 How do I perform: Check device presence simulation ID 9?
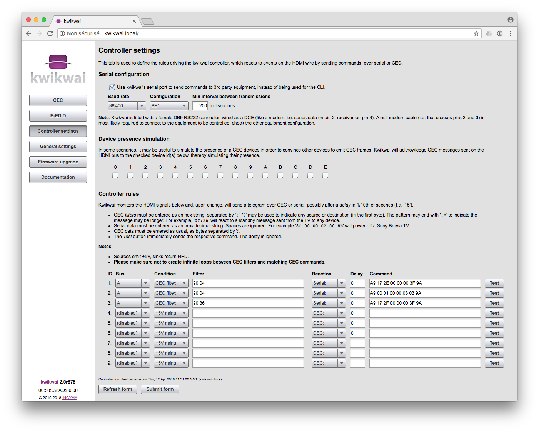click(250, 175)
